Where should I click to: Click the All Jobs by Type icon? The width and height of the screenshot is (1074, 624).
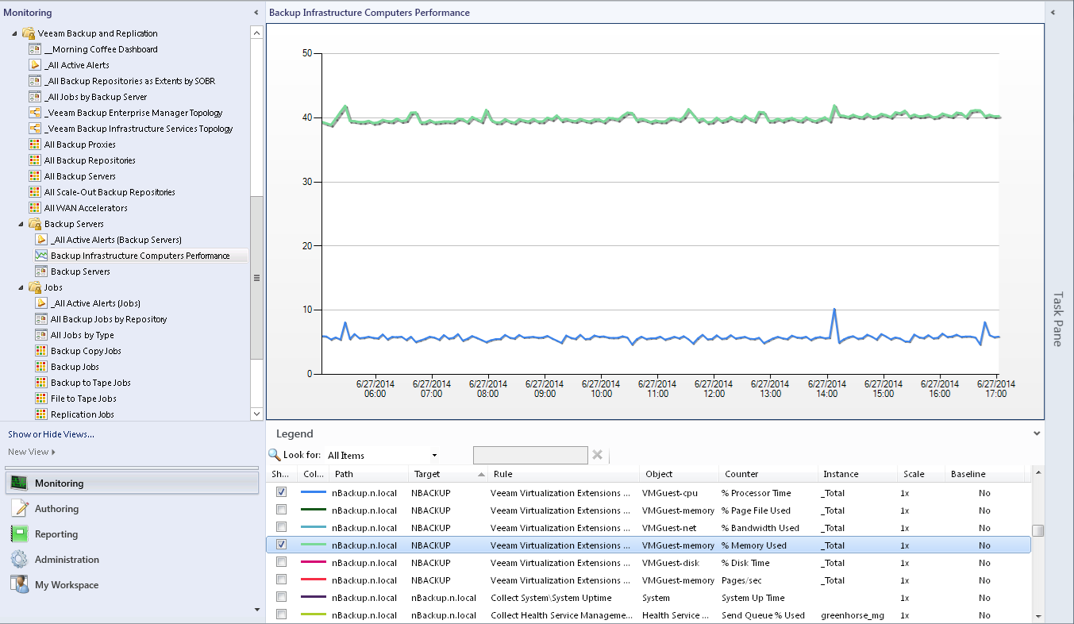(41, 335)
